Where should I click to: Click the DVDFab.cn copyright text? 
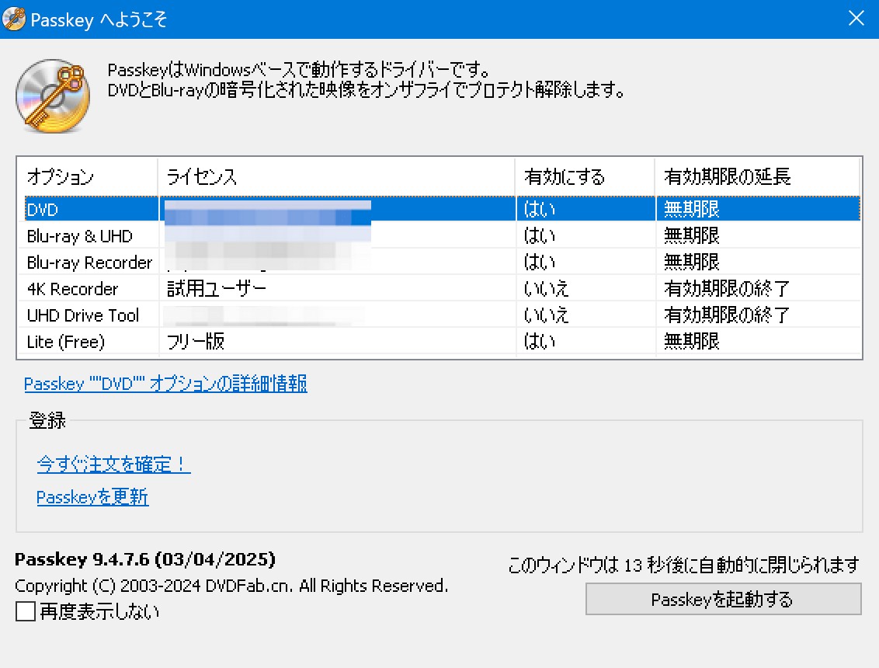click(231, 586)
